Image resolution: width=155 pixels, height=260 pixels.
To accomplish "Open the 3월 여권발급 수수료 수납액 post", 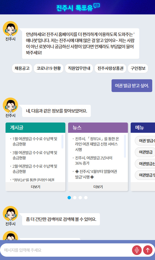I will coord(35,155).
